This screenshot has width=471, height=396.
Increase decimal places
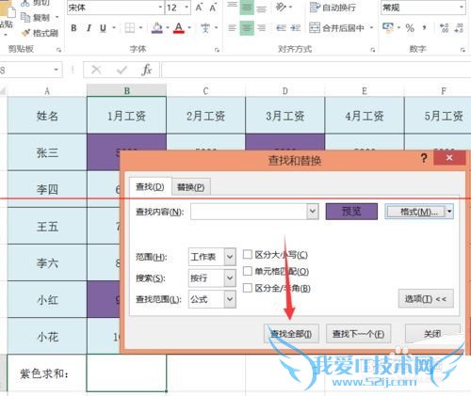pyautogui.click(x=444, y=28)
